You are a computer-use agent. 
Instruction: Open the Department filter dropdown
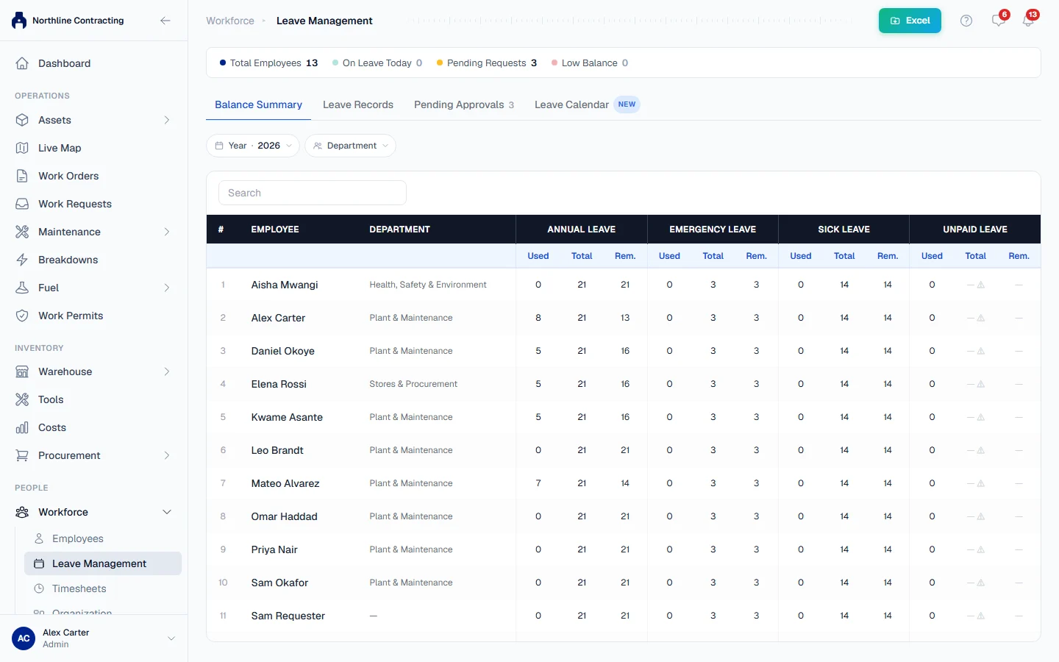pyautogui.click(x=350, y=146)
